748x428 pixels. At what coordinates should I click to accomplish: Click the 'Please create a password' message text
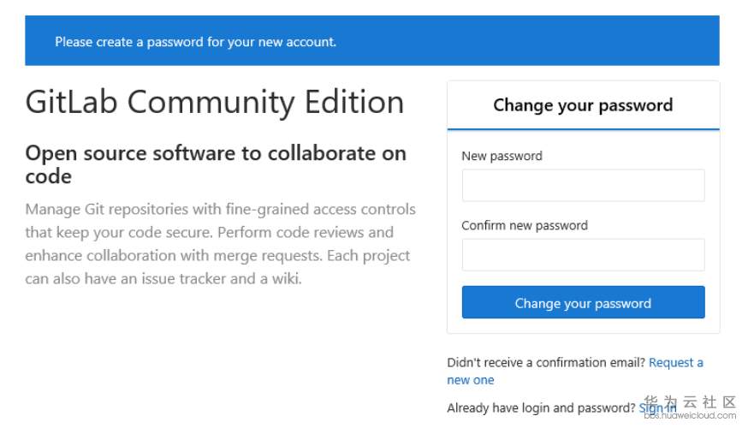195,41
